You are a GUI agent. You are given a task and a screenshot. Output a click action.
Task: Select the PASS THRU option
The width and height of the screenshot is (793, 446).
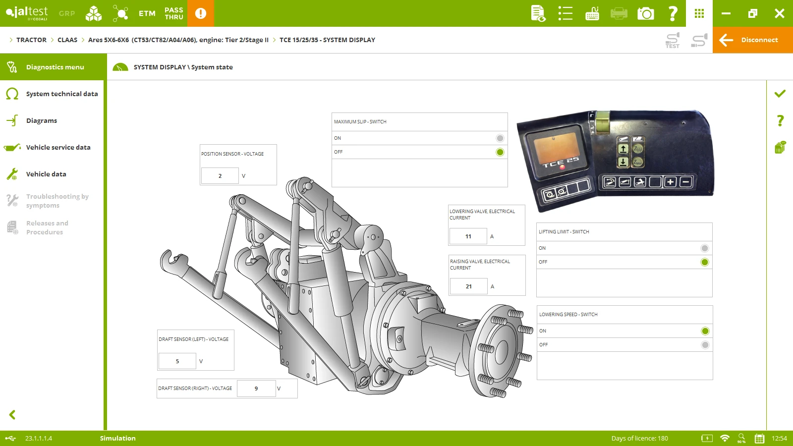[174, 13]
